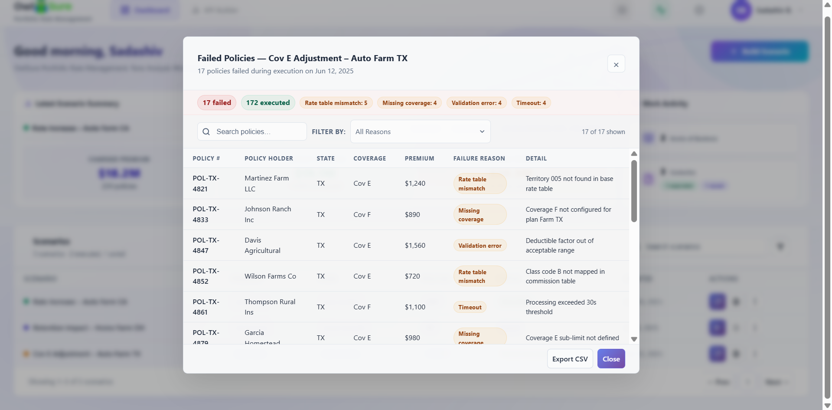This screenshot has height=410, width=832.
Task: Select the 17 failed summary pill
Action: (217, 103)
